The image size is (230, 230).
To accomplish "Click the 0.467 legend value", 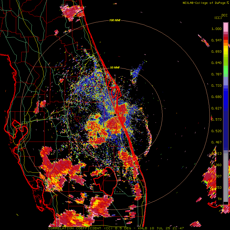I will click(x=216, y=142).
